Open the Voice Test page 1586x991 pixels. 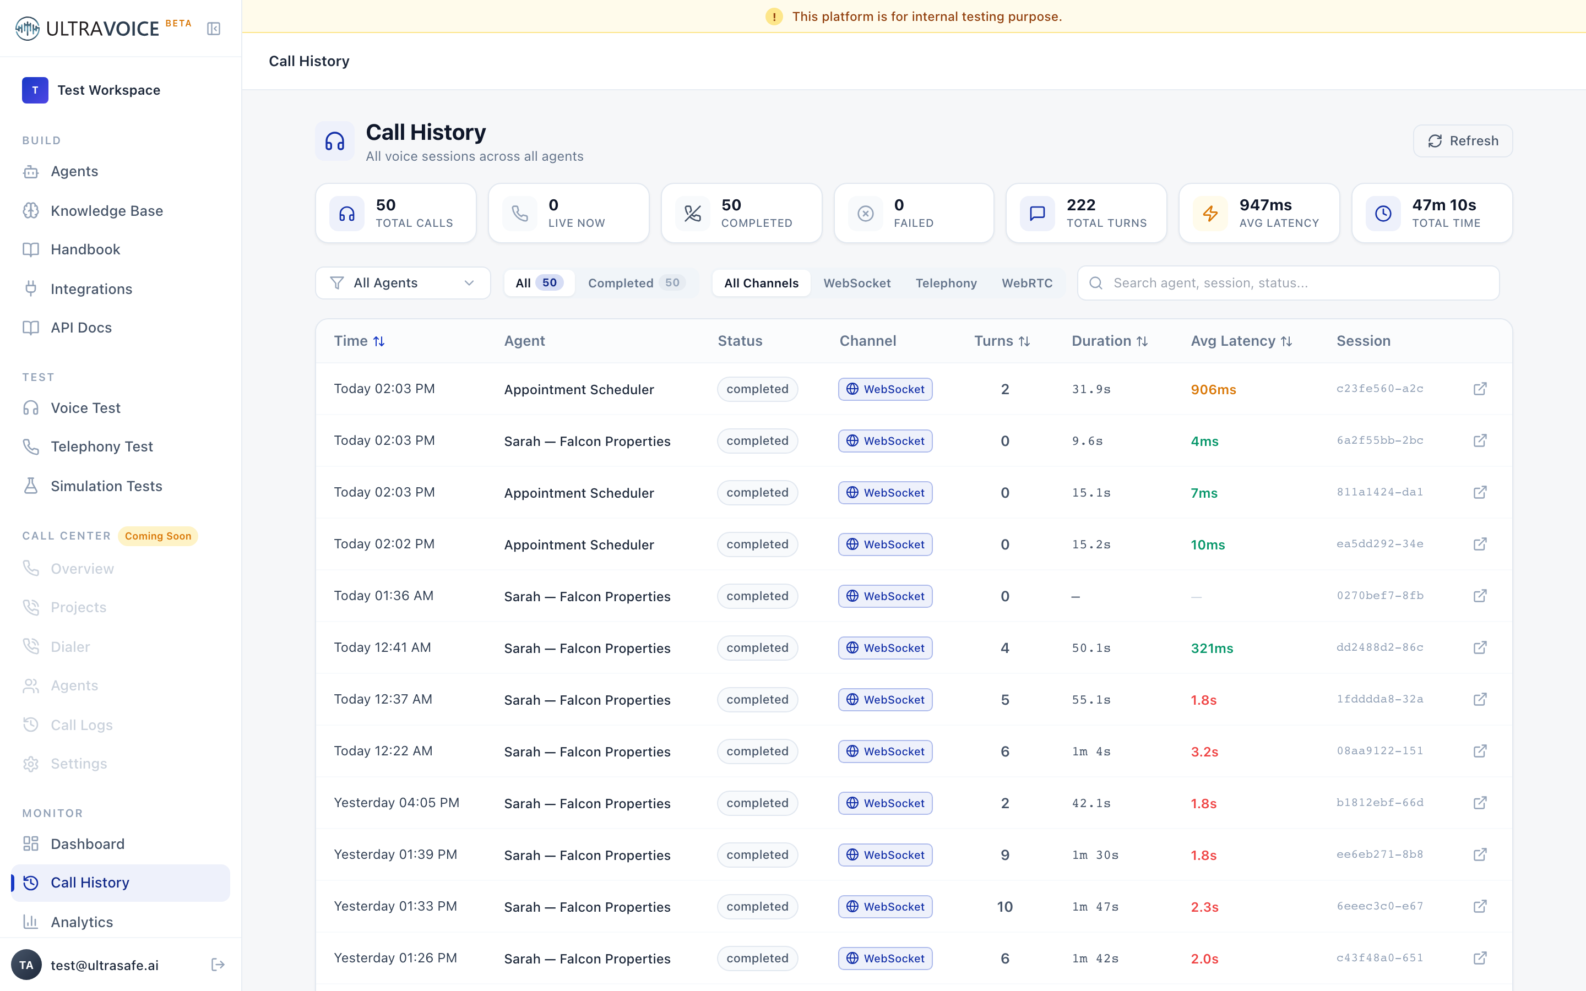121,407
